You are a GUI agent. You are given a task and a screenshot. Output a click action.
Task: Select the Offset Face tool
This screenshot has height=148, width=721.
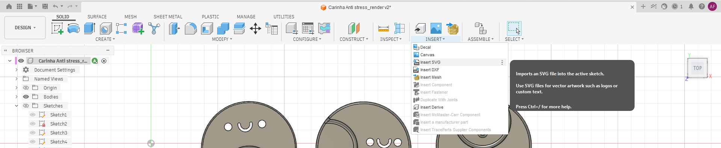click(x=239, y=28)
